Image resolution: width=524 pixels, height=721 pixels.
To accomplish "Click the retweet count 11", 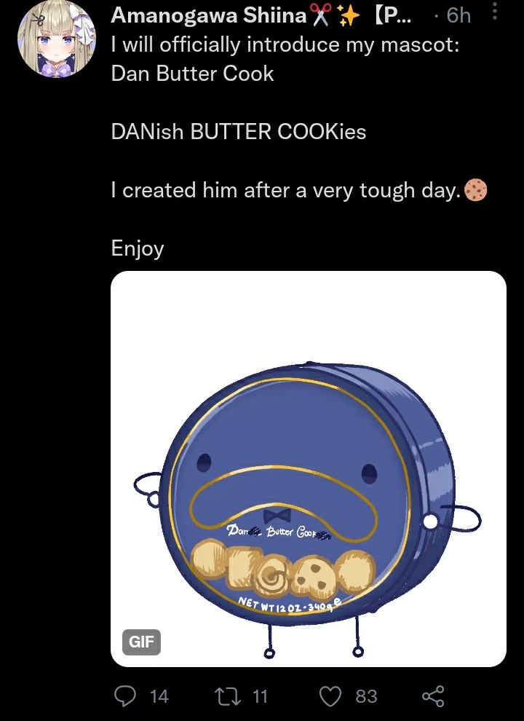I will pos(260,696).
